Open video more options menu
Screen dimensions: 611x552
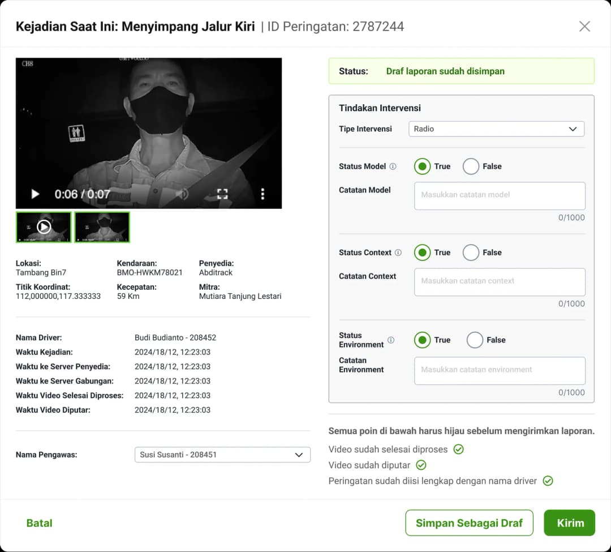(263, 194)
